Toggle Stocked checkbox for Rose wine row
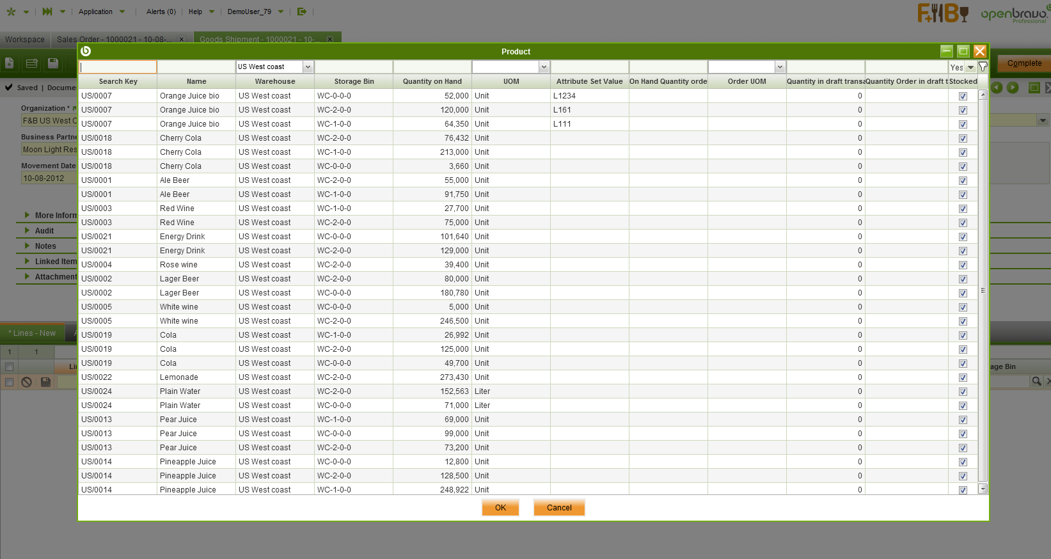The image size is (1051, 559). [963, 265]
